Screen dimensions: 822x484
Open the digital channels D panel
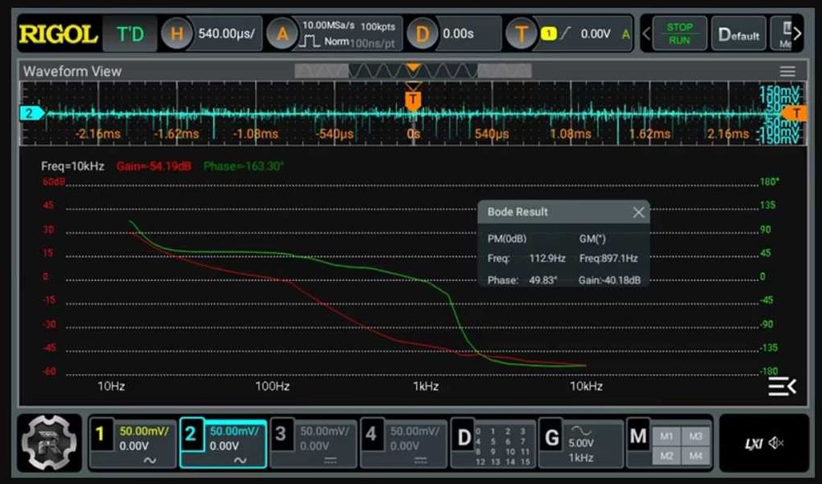[x=464, y=437]
